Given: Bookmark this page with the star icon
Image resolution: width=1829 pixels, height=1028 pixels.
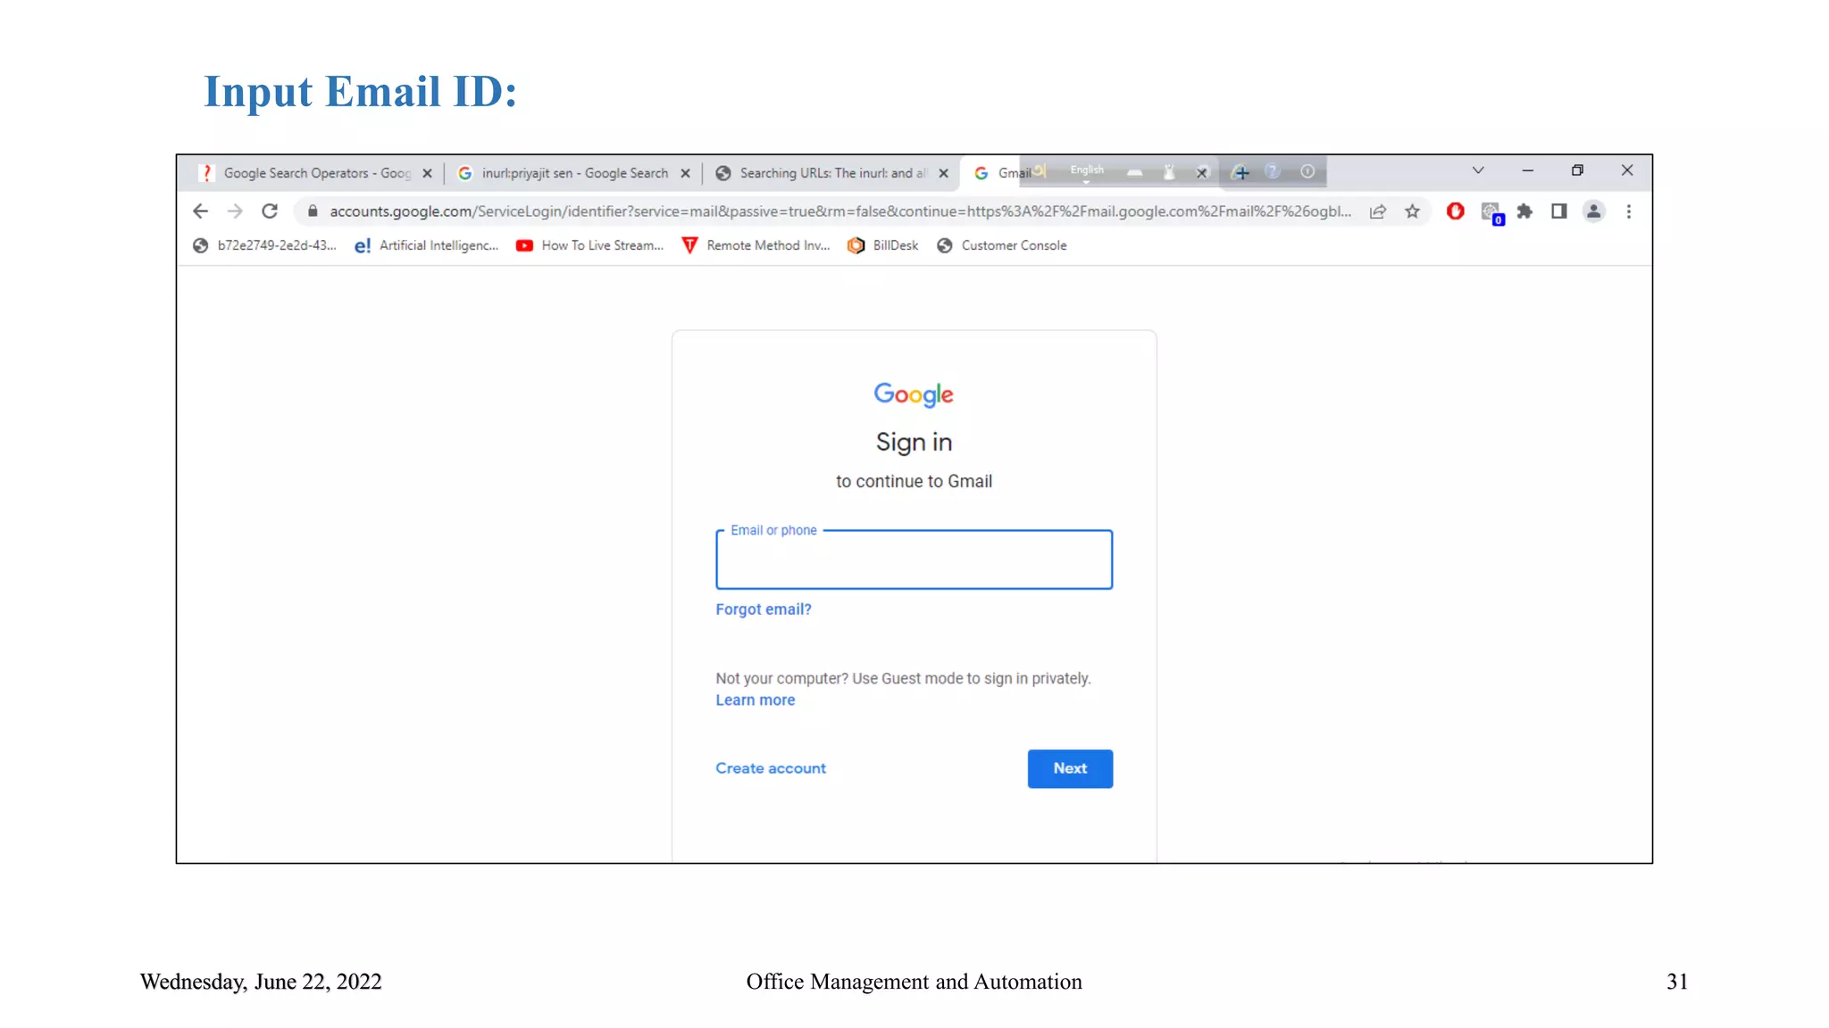Looking at the screenshot, I should click(1412, 211).
